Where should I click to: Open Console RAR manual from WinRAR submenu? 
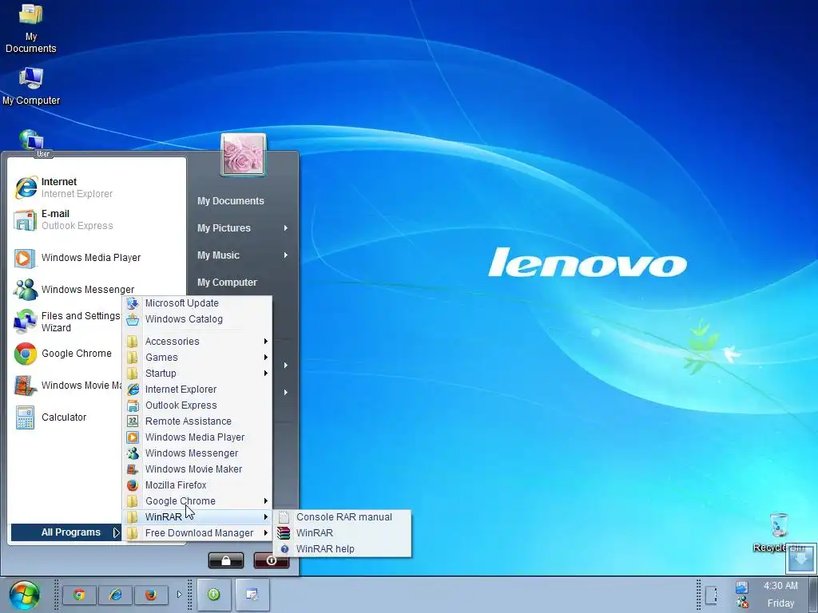point(342,517)
